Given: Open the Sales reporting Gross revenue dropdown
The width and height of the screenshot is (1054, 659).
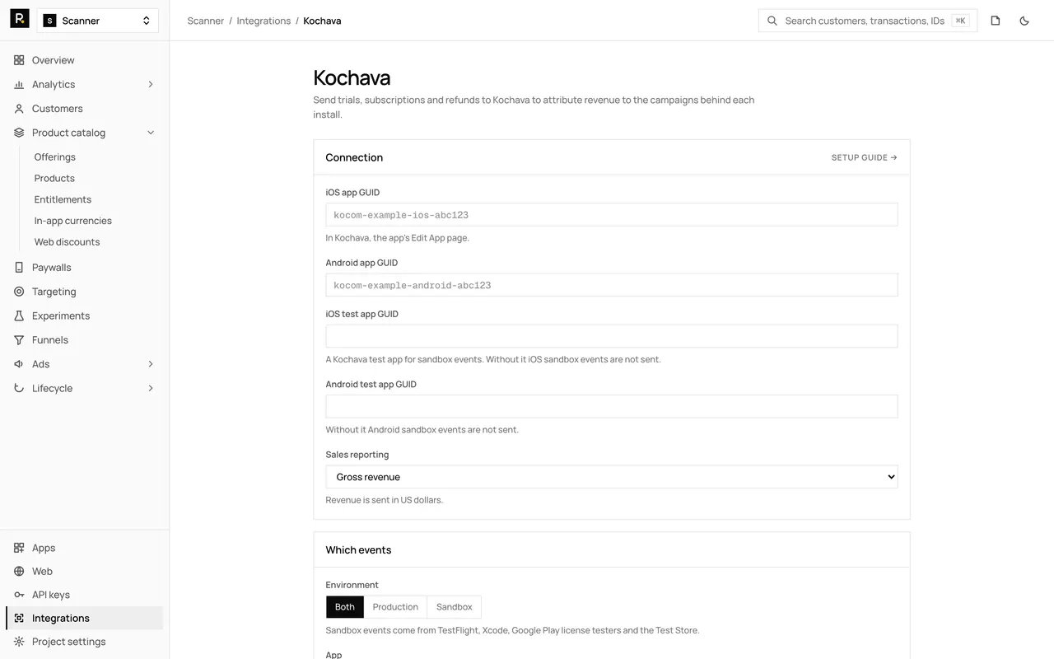Looking at the screenshot, I should pyautogui.click(x=612, y=477).
